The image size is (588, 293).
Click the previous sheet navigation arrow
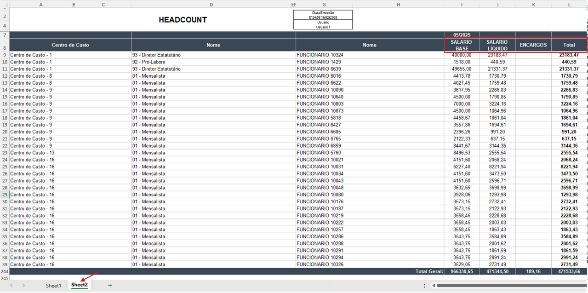click(12, 286)
